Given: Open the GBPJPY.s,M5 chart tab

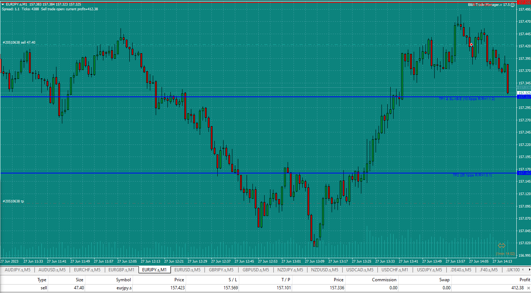Looking at the screenshot, I should [221, 270].
